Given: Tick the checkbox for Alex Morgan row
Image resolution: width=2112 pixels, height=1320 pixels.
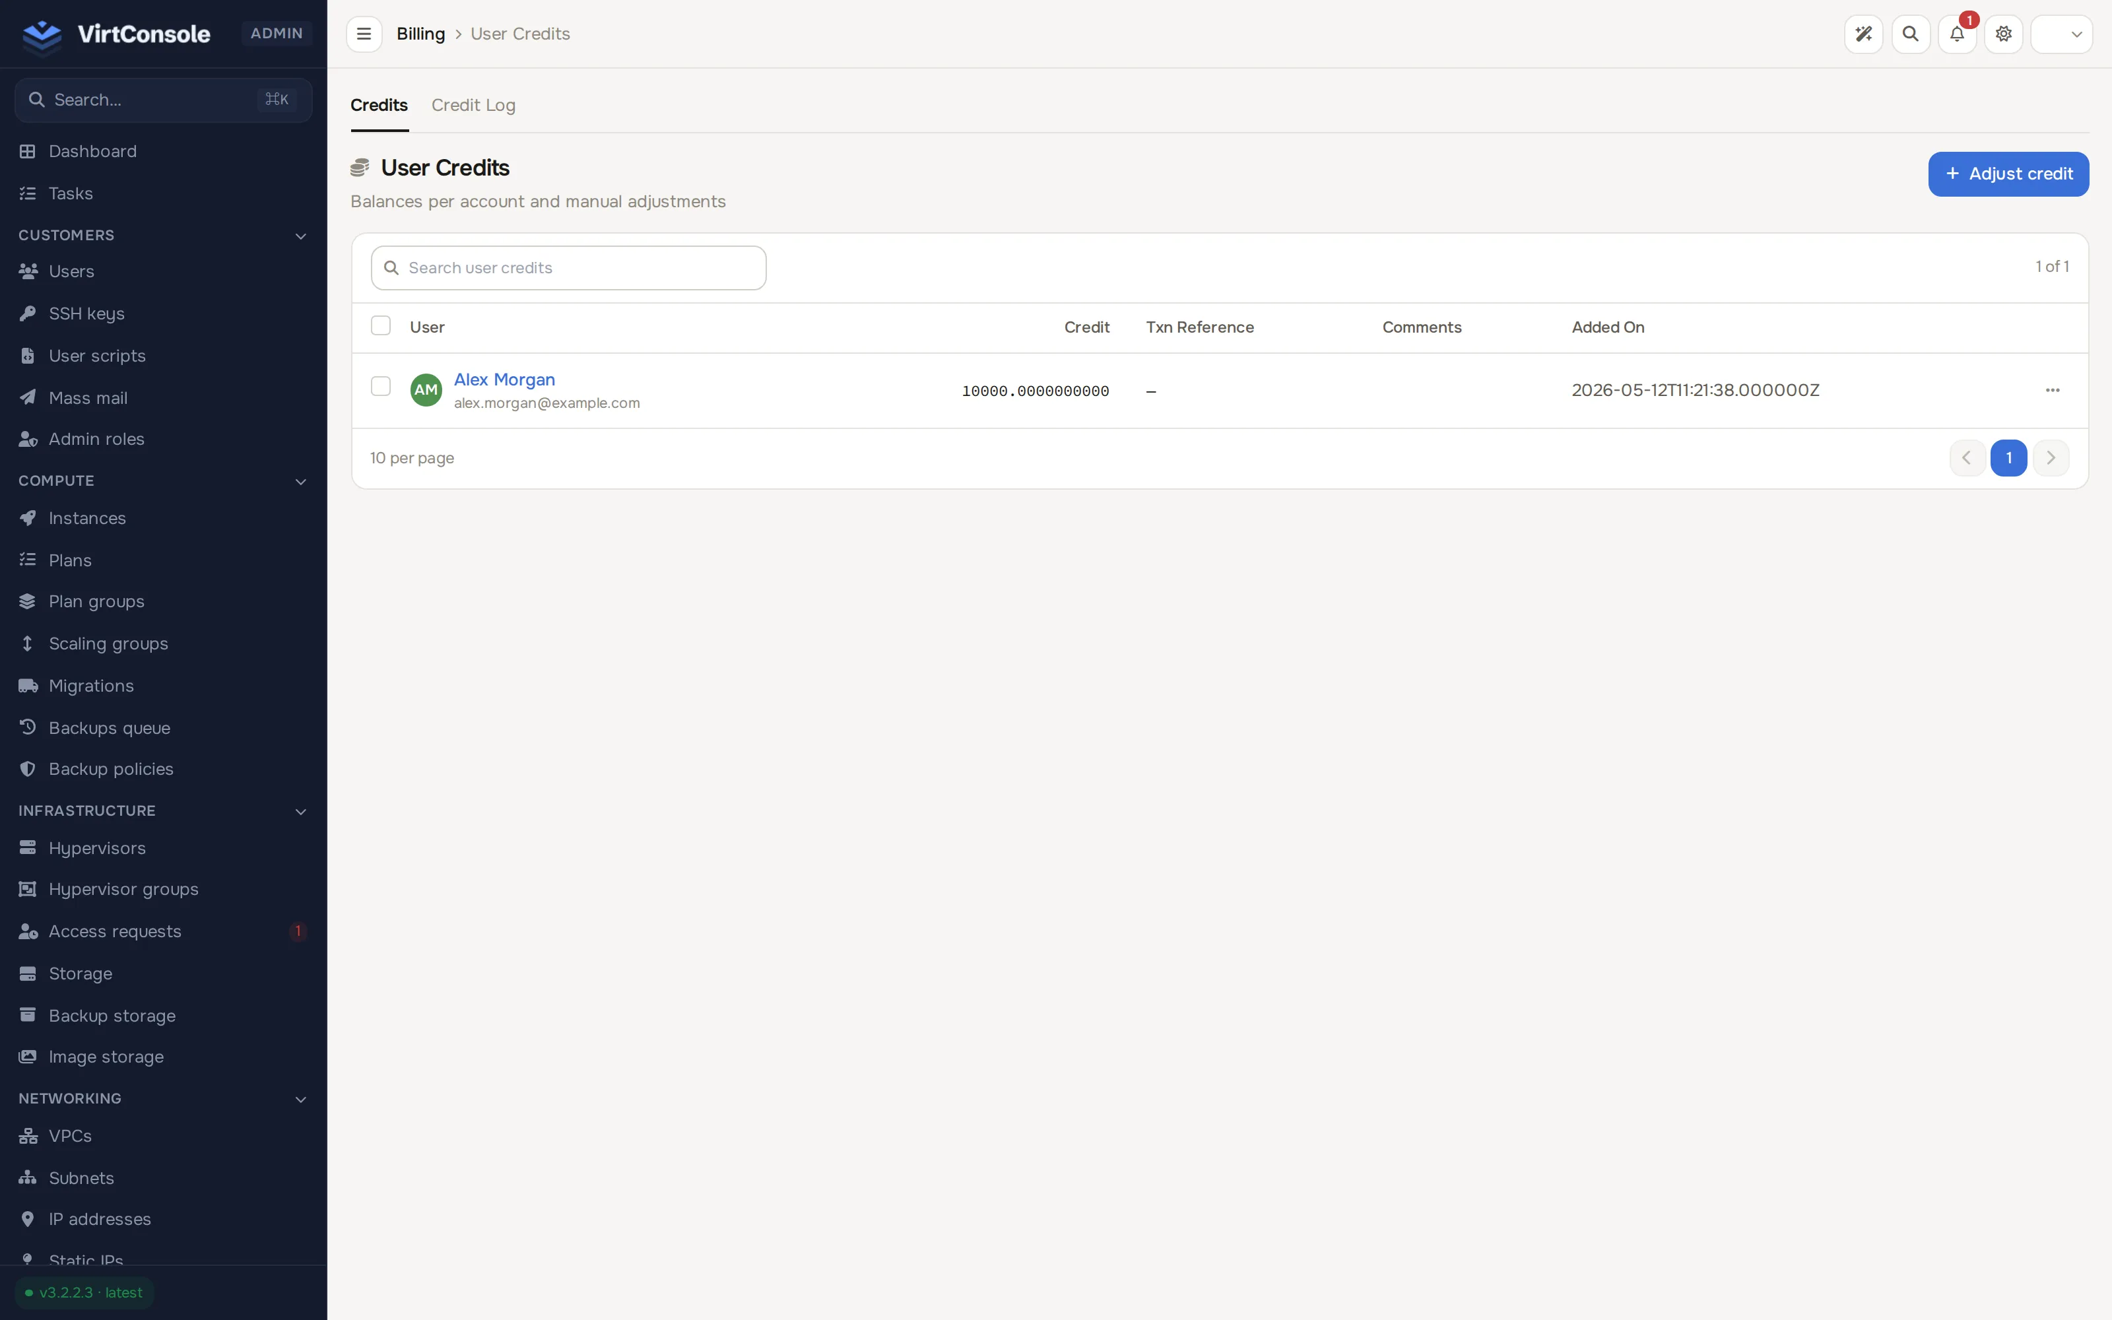Looking at the screenshot, I should [x=381, y=386].
